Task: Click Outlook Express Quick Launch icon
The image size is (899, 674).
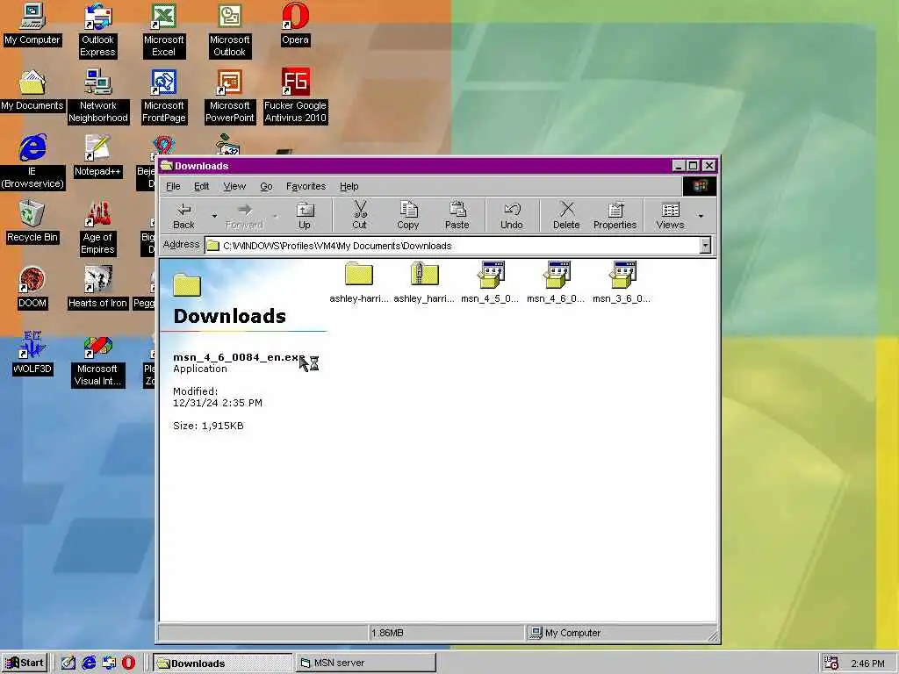Action: [109, 663]
